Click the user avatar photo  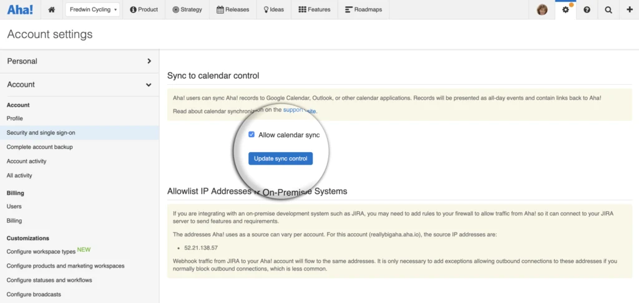tap(542, 10)
